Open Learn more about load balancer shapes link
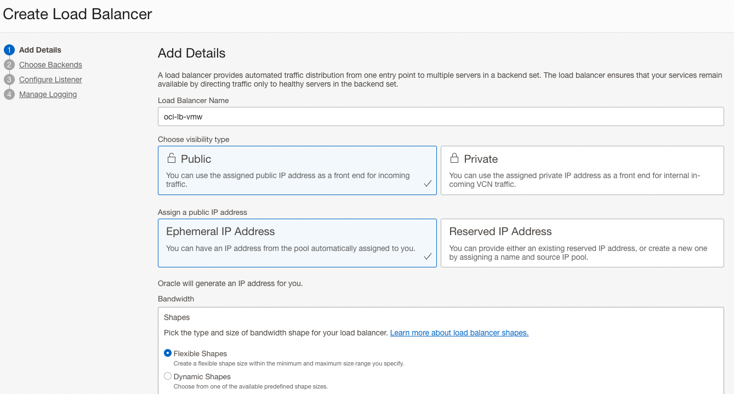Viewport: 734px width, 394px height. (x=459, y=333)
